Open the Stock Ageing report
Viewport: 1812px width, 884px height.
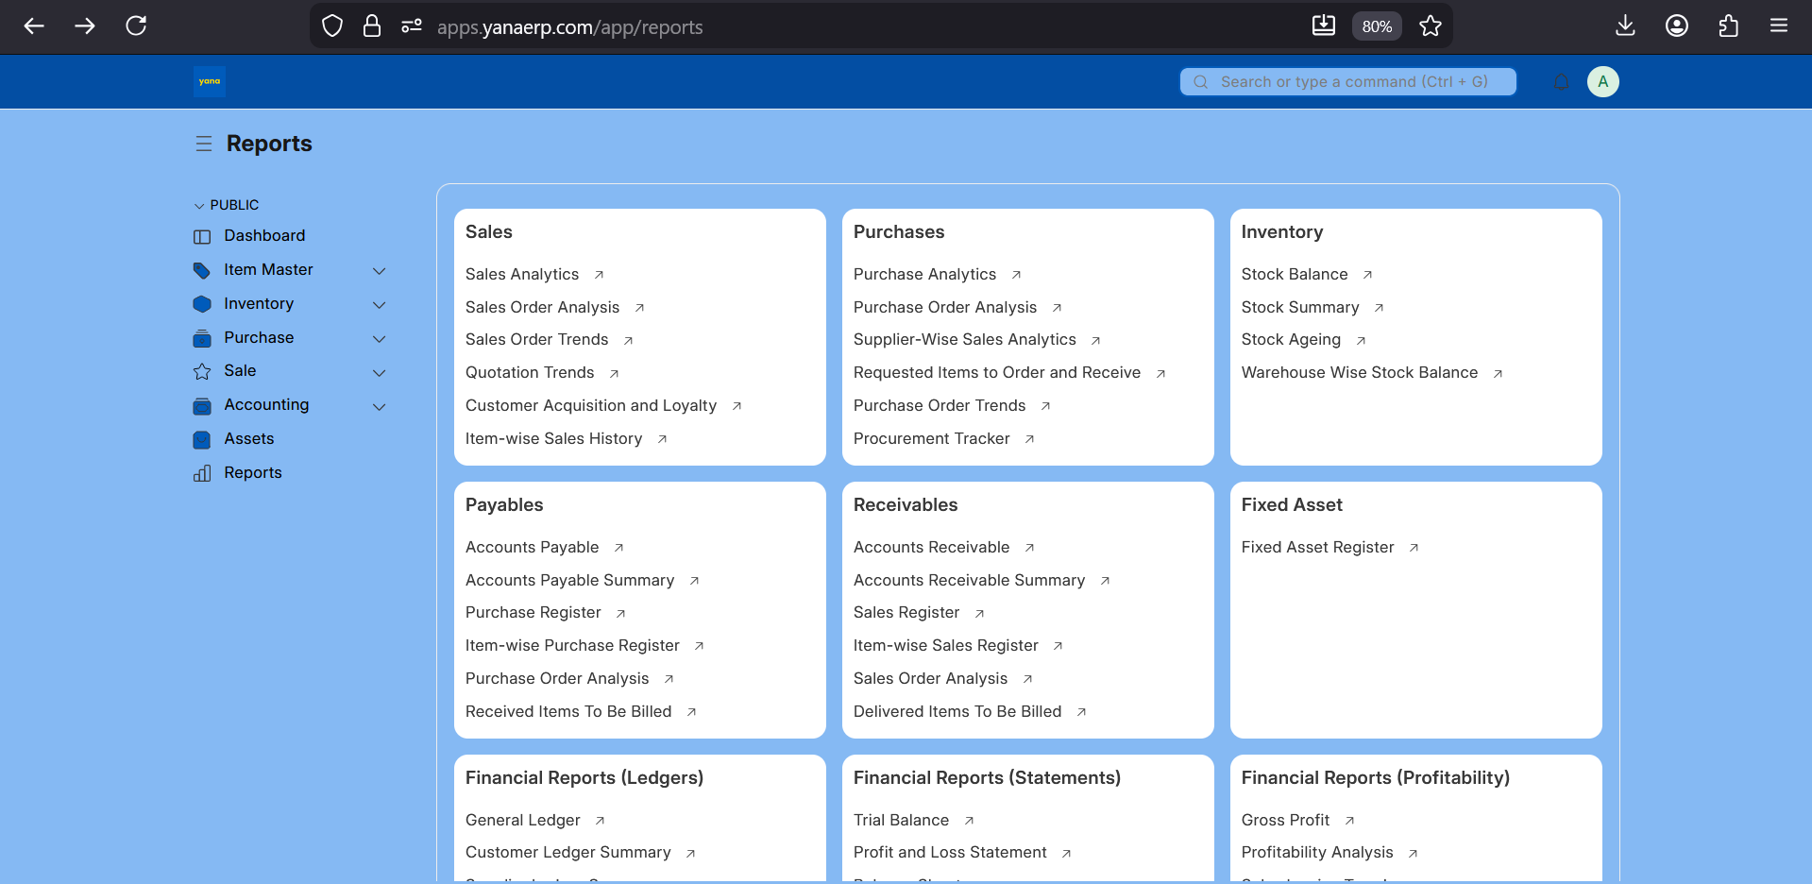(x=1290, y=340)
